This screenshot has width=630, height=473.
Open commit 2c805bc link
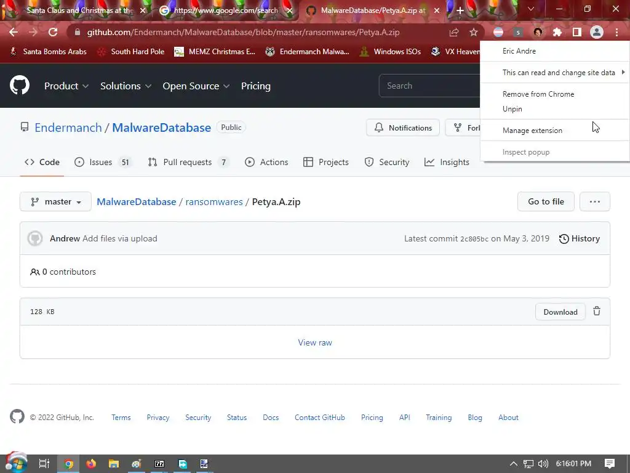click(x=474, y=239)
